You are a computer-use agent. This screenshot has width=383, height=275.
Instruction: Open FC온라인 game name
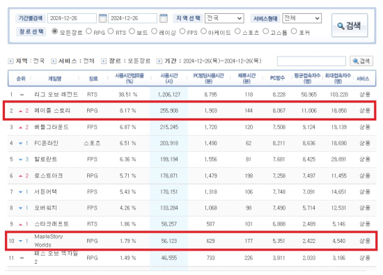click(46, 143)
